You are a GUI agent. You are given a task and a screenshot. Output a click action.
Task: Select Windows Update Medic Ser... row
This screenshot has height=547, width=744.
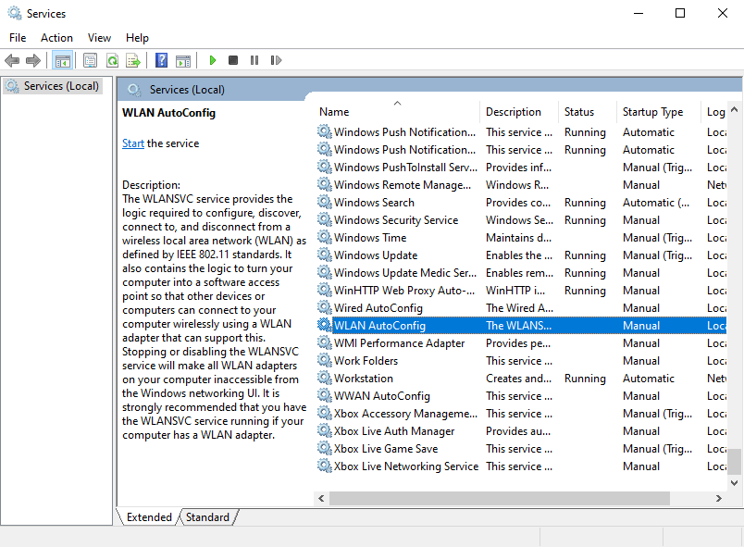tap(521, 272)
